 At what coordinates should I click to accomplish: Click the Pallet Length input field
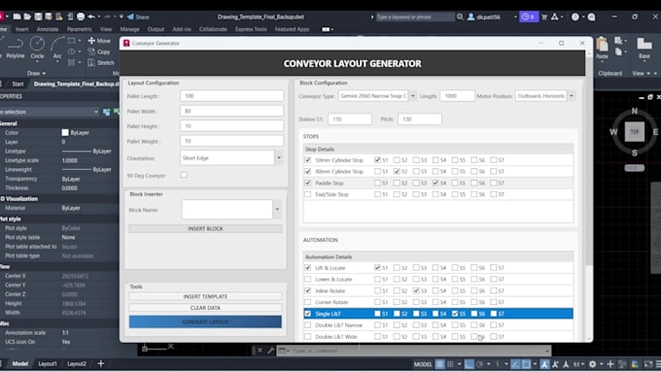(x=232, y=95)
